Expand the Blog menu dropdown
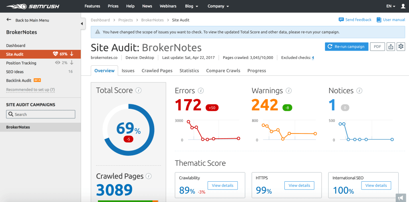The height and width of the screenshot is (202, 409). pos(191,6)
